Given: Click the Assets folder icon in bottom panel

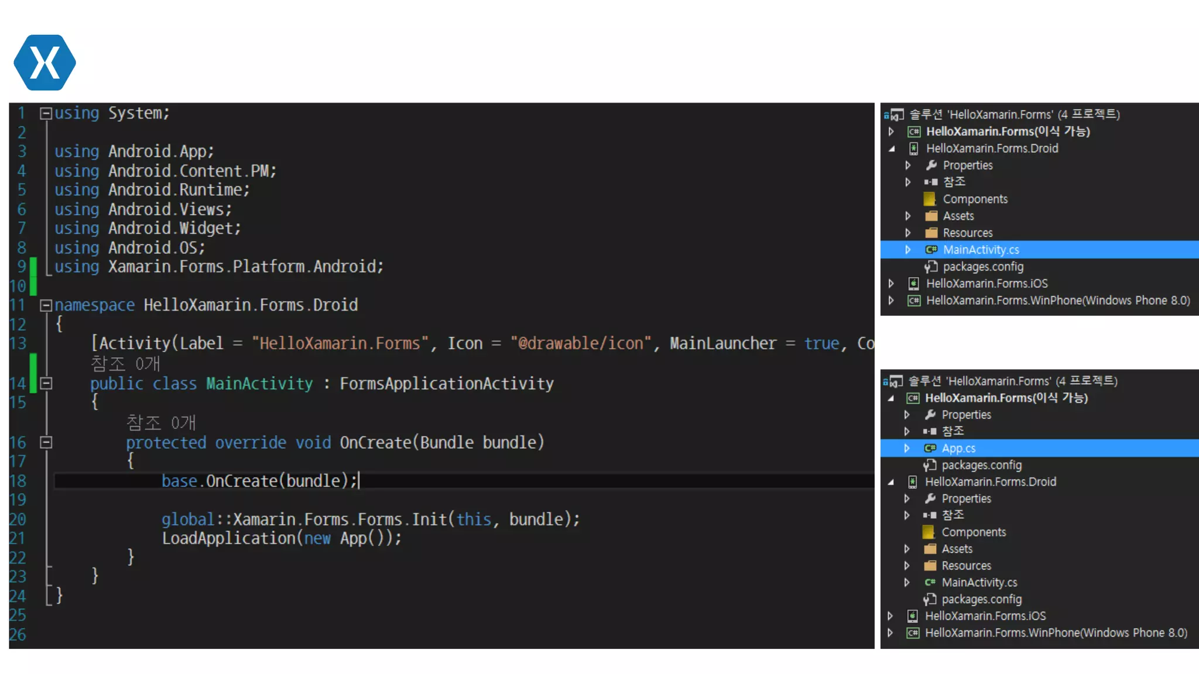Looking at the screenshot, I should tap(930, 549).
